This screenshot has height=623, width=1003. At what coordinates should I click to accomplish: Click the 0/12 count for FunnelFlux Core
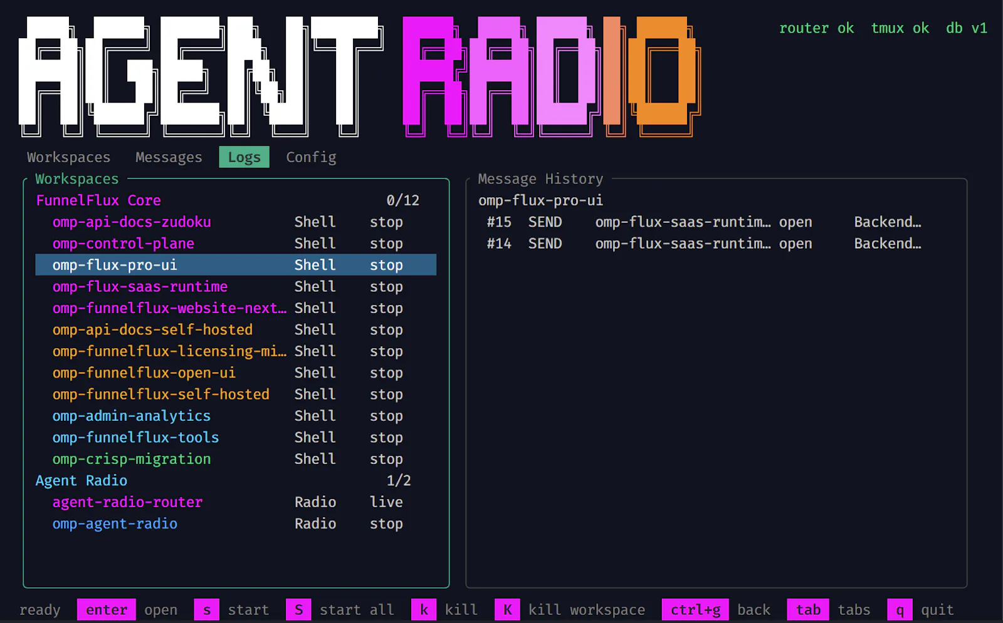click(x=402, y=200)
